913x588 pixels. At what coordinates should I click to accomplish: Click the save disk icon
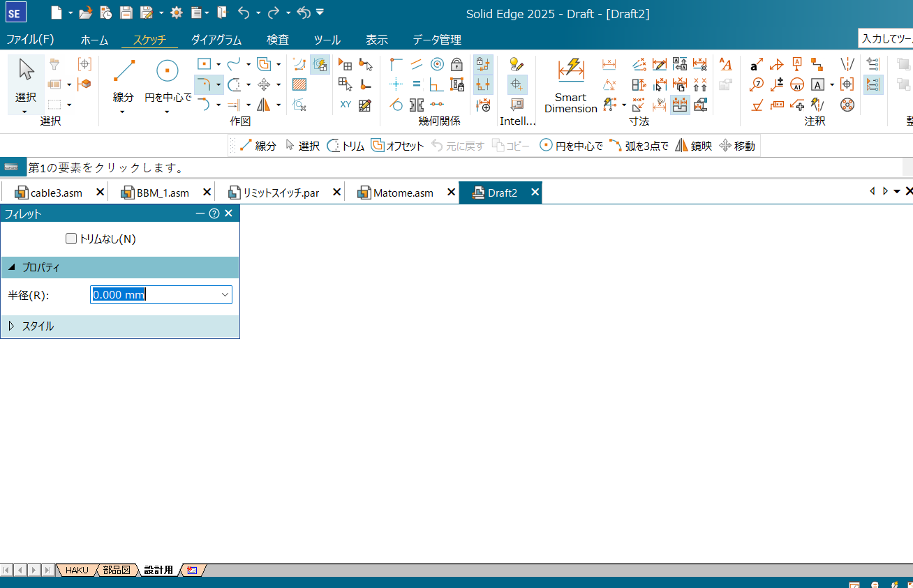click(x=126, y=13)
